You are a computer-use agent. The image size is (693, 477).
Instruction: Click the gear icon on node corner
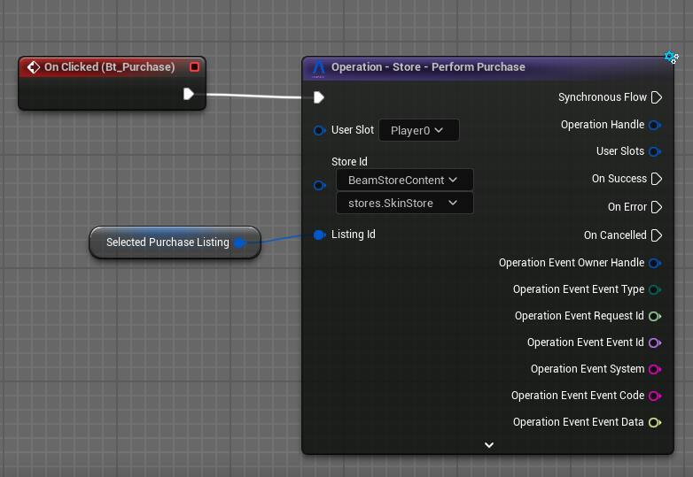[671, 58]
